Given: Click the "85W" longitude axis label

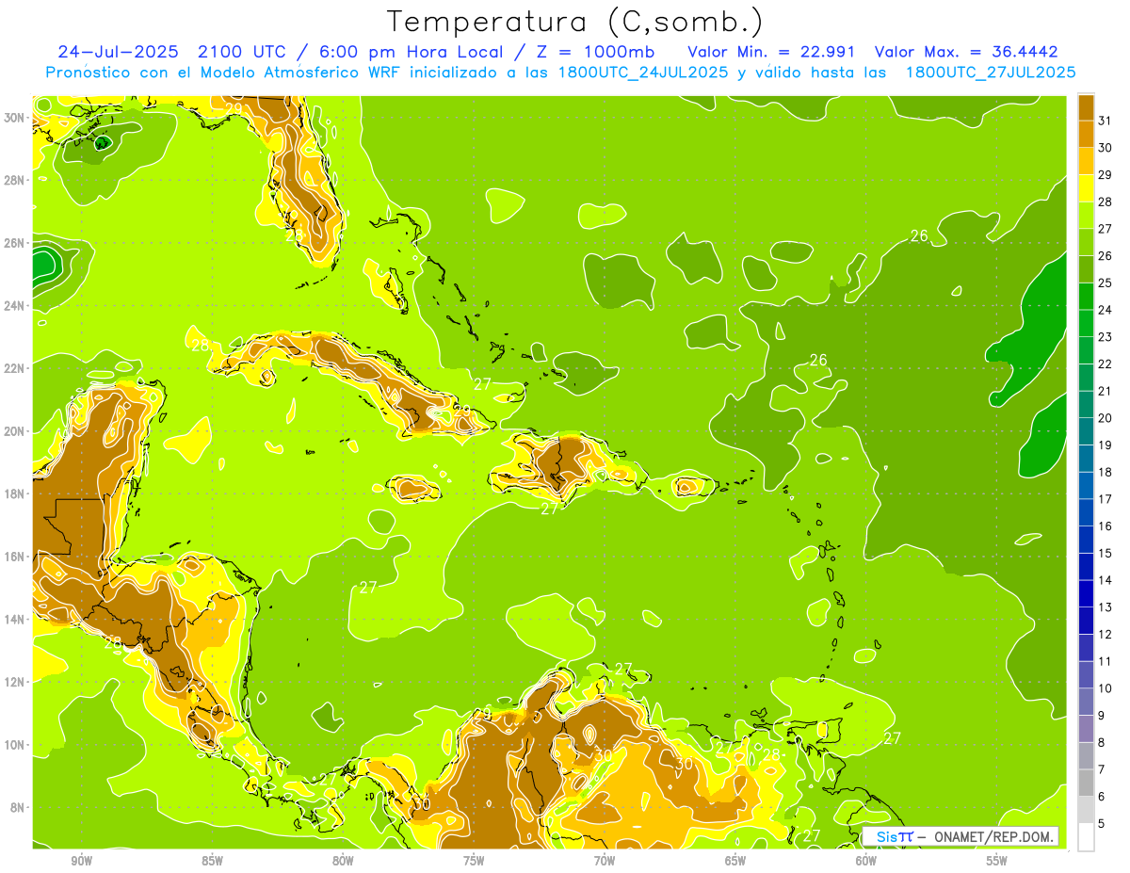Looking at the screenshot, I should (213, 862).
